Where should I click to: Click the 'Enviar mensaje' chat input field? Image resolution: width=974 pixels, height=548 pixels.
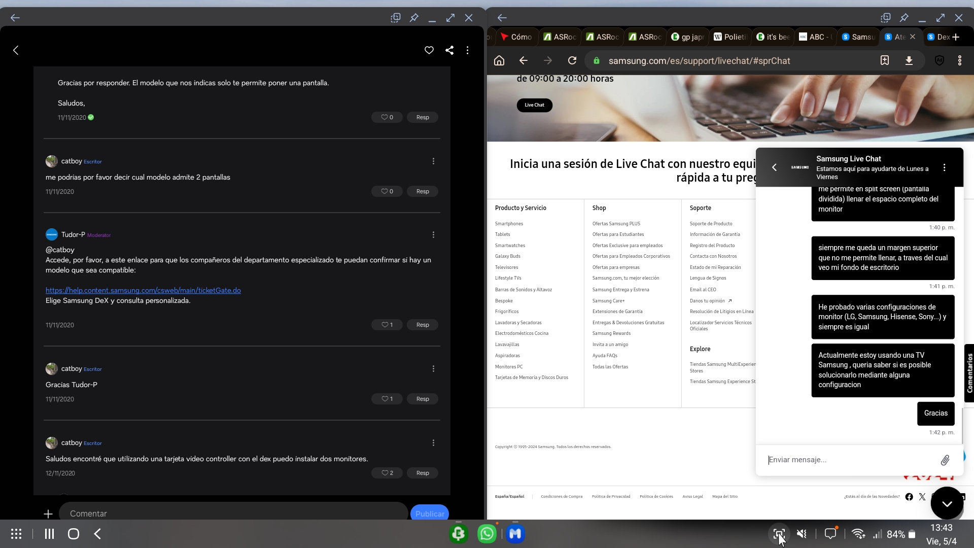837,460
